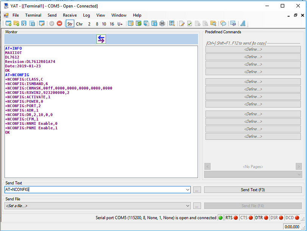Toggle the DTR signal indicator
The height and width of the screenshot is (231, 307).
(x=261, y=218)
